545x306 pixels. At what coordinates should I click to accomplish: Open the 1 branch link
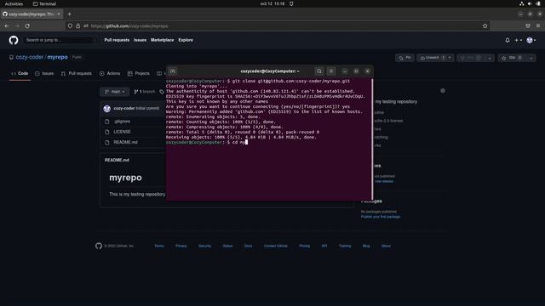tap(145, 92)
